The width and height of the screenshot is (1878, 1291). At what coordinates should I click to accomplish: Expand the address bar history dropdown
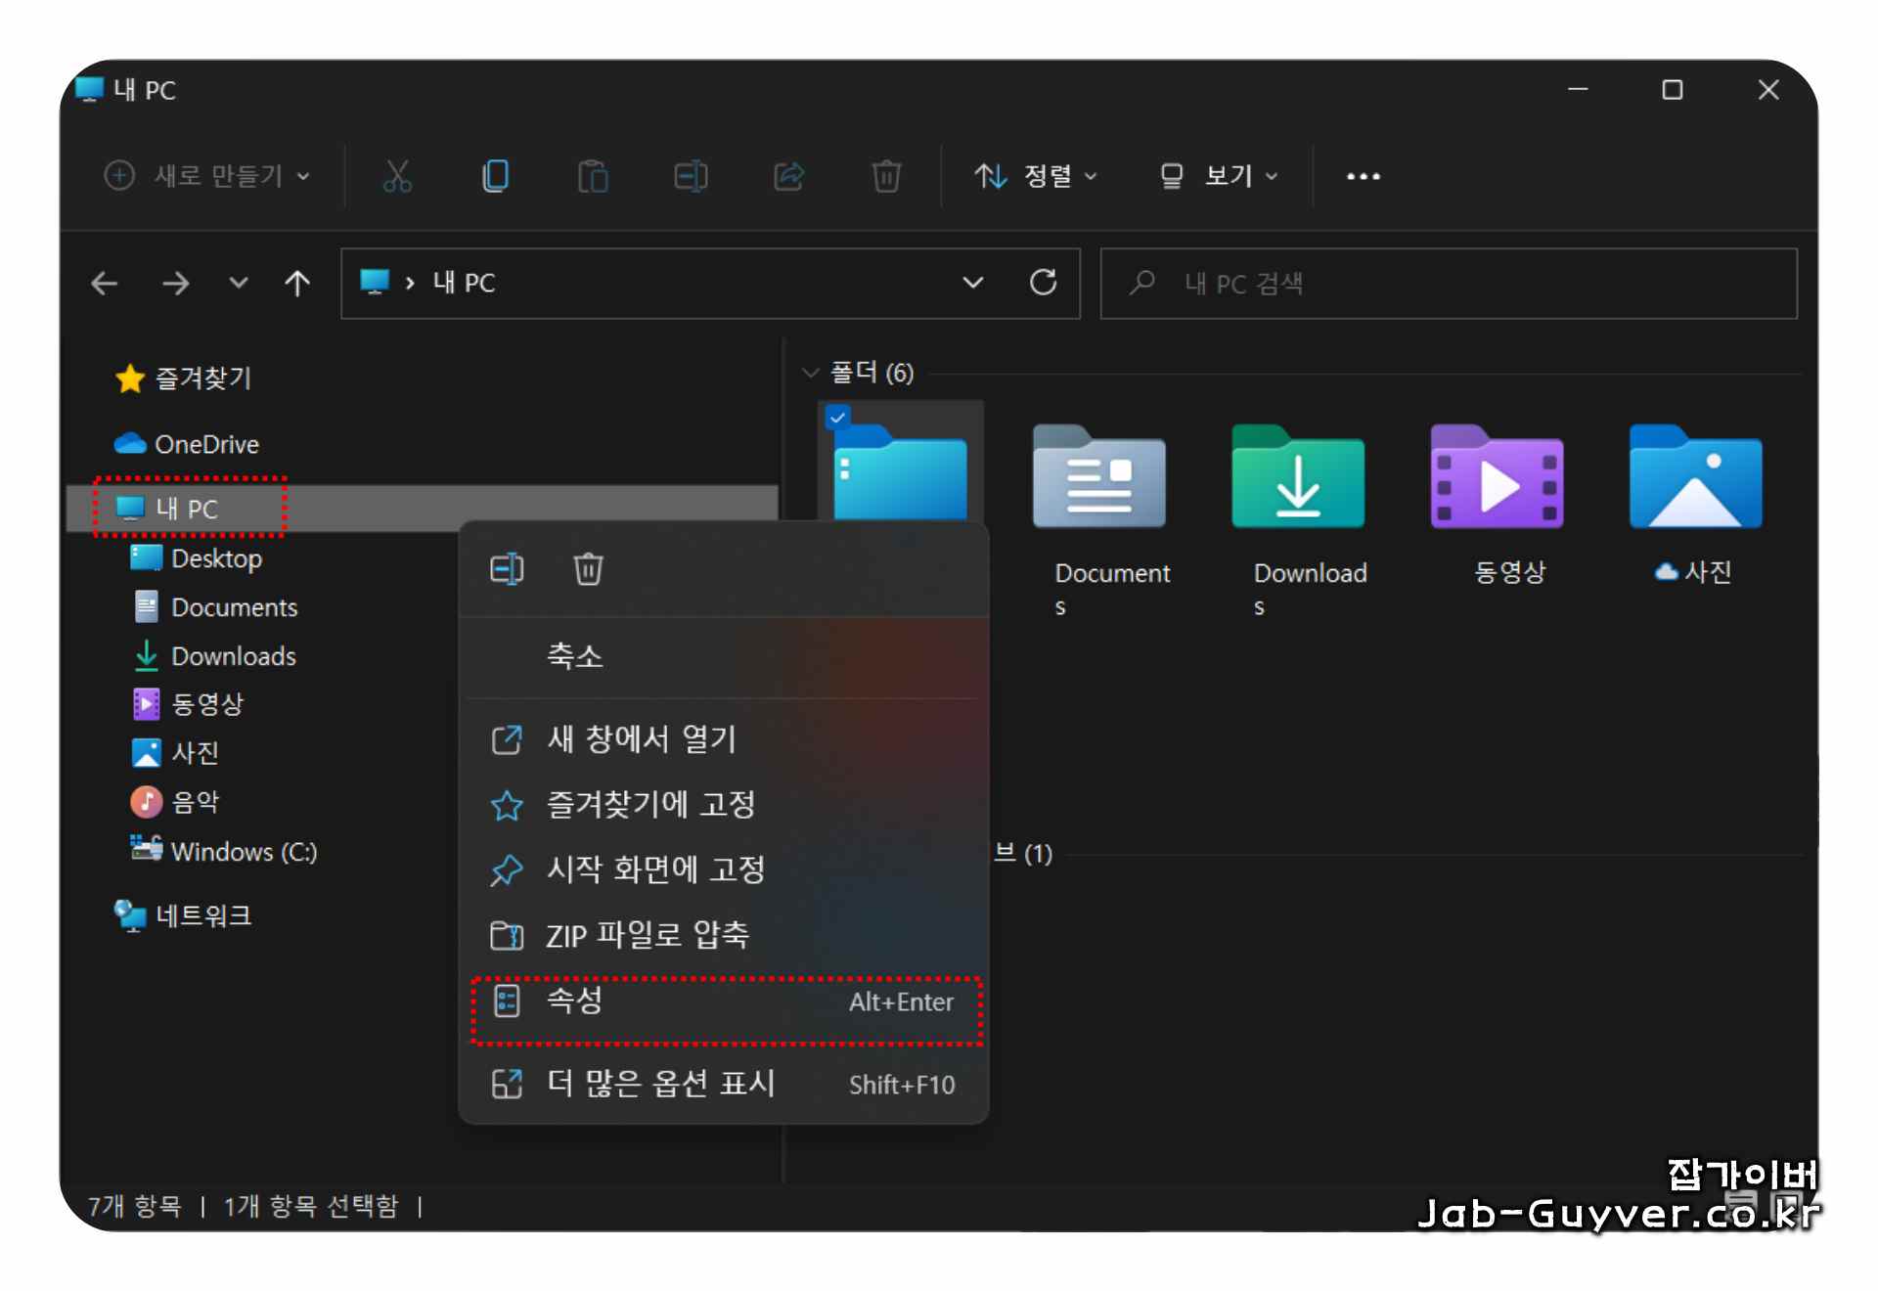972,283
